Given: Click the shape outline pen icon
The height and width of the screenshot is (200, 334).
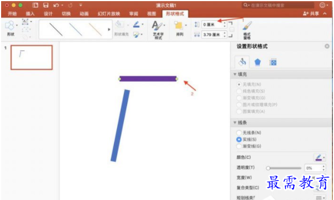Looking at the screenshot, I should (137, 24).
